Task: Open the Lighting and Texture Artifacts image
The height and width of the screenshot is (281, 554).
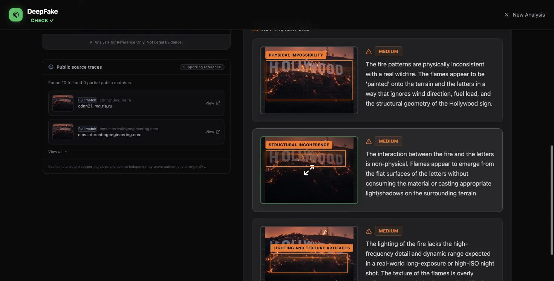Action: [x=309, y=253]
